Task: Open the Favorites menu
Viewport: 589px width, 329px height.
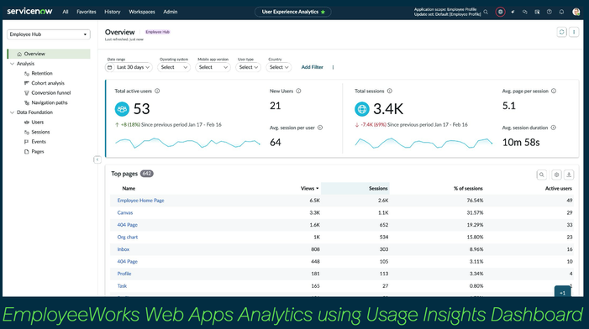Action: 87,12
